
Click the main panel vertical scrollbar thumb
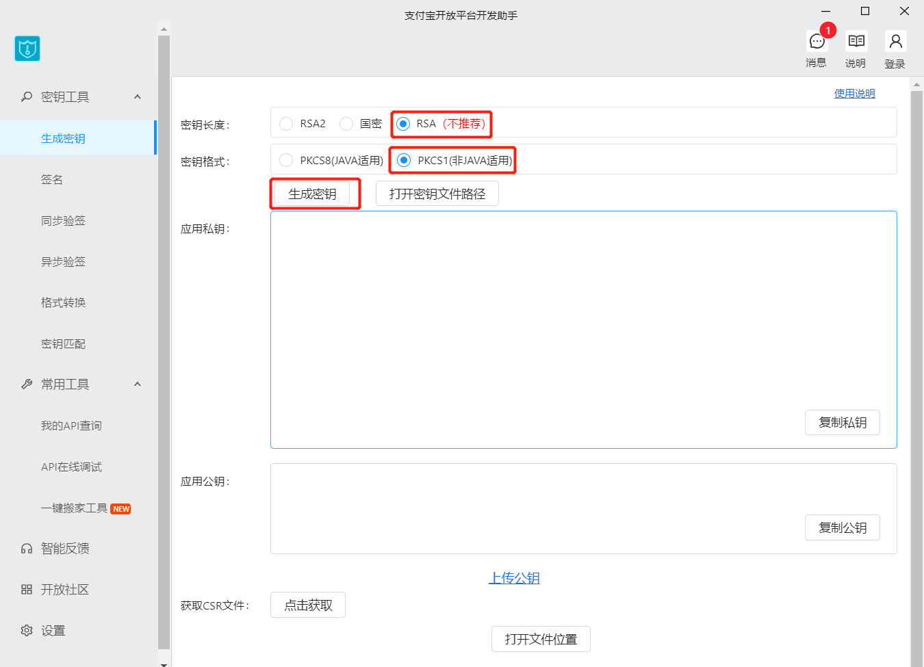pyautogui.click(x=917, y=378)
